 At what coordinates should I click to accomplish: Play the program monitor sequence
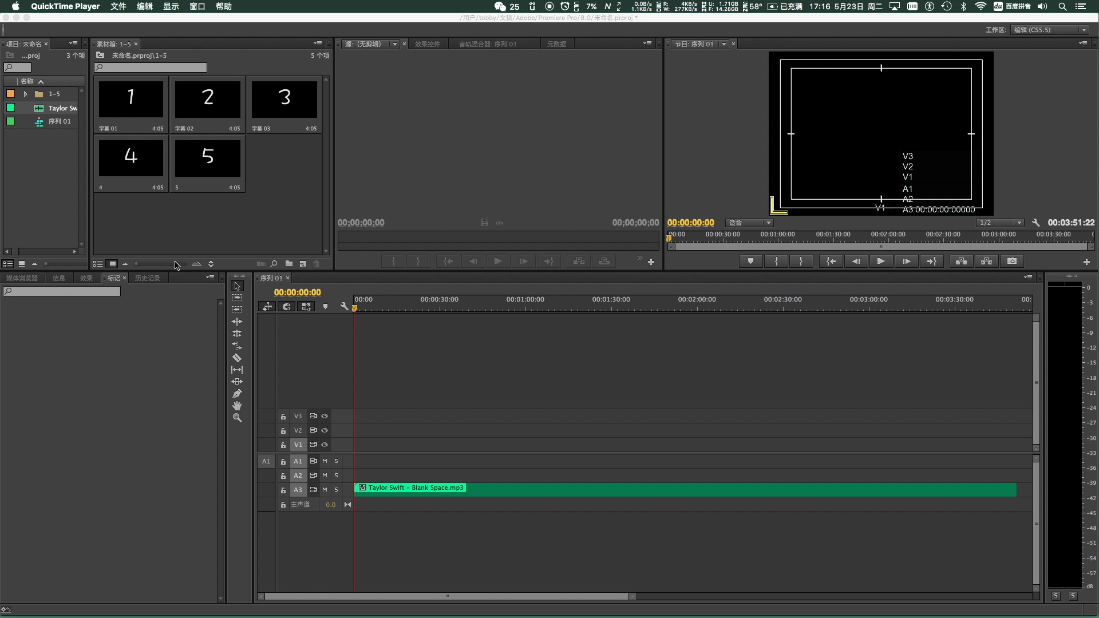(x=881, y=262)
